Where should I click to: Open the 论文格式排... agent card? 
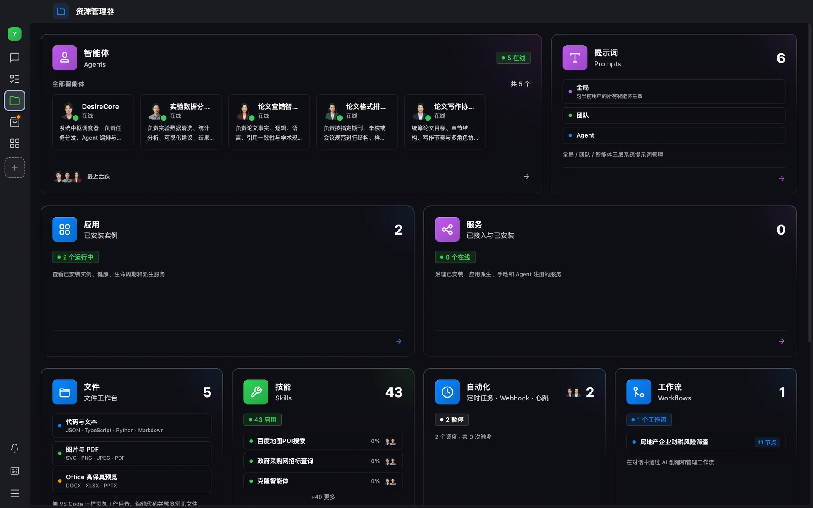(x=357, y=122)
